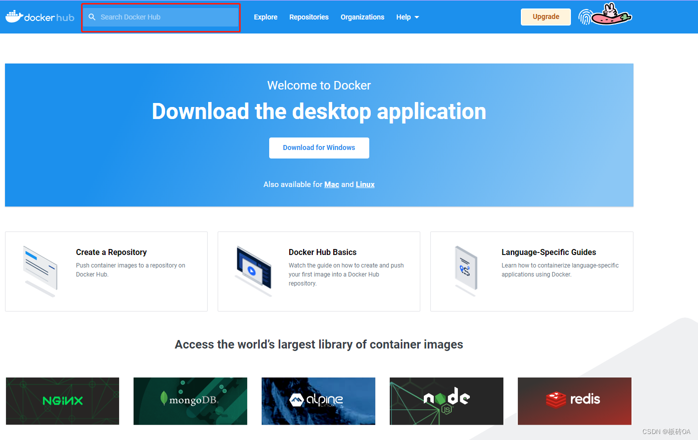Follow the Mac download link
The height and width of the screenshot is (440, 698).
(x=332, y=184)
